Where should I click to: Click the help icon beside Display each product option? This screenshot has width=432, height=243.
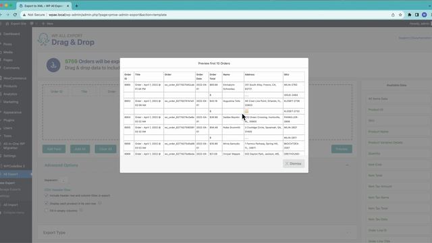point(100,203)
